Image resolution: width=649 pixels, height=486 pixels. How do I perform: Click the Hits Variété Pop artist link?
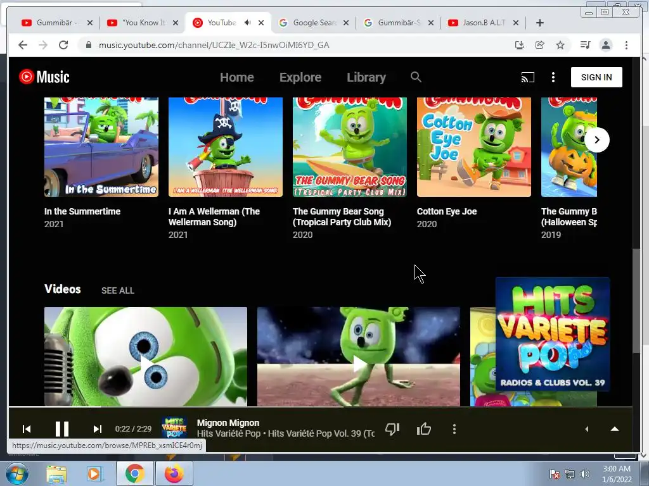click(x=228, y=433)
